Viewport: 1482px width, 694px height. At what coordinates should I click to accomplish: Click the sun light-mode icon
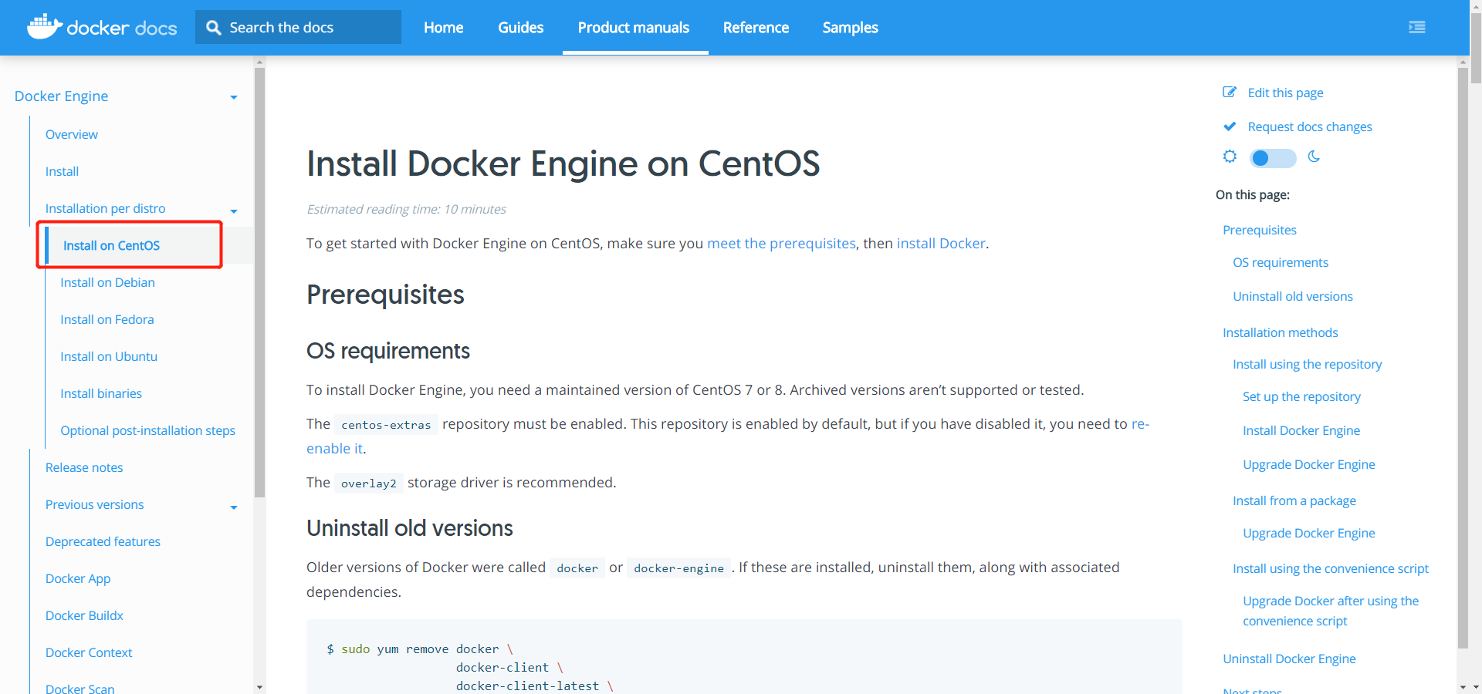1230,157
